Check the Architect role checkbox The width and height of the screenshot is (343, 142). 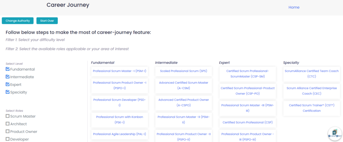[8, 124]
